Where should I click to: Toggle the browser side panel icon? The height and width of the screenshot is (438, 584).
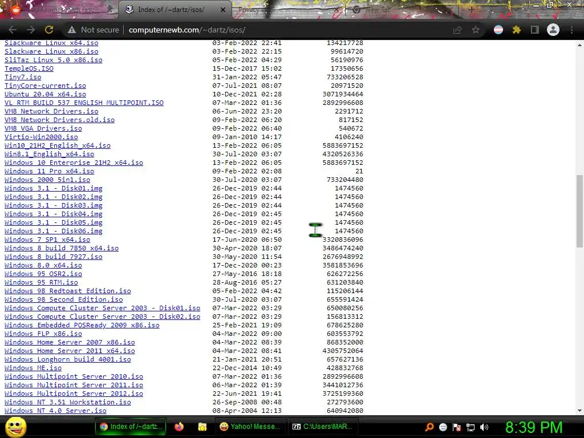pyautogui.click(x=535, y=30)
